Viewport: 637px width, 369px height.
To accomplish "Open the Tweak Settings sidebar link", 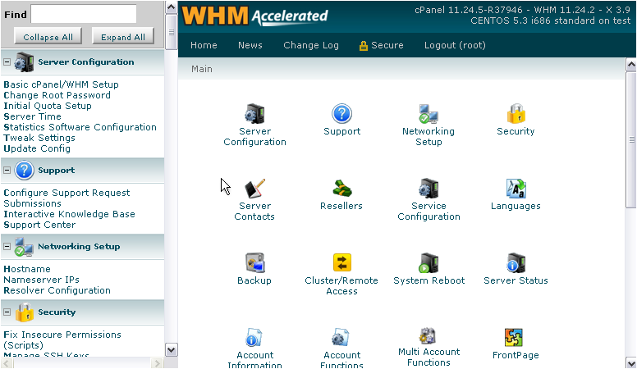I will [x=39, y=138].
